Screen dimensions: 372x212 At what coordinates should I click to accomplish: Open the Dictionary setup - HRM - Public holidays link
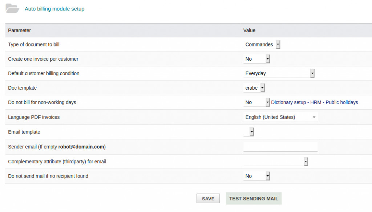tap(315, 102)
